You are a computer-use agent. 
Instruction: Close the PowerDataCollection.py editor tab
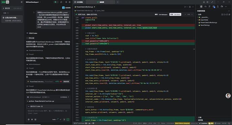pyautogui.click(x=94, y=7)
